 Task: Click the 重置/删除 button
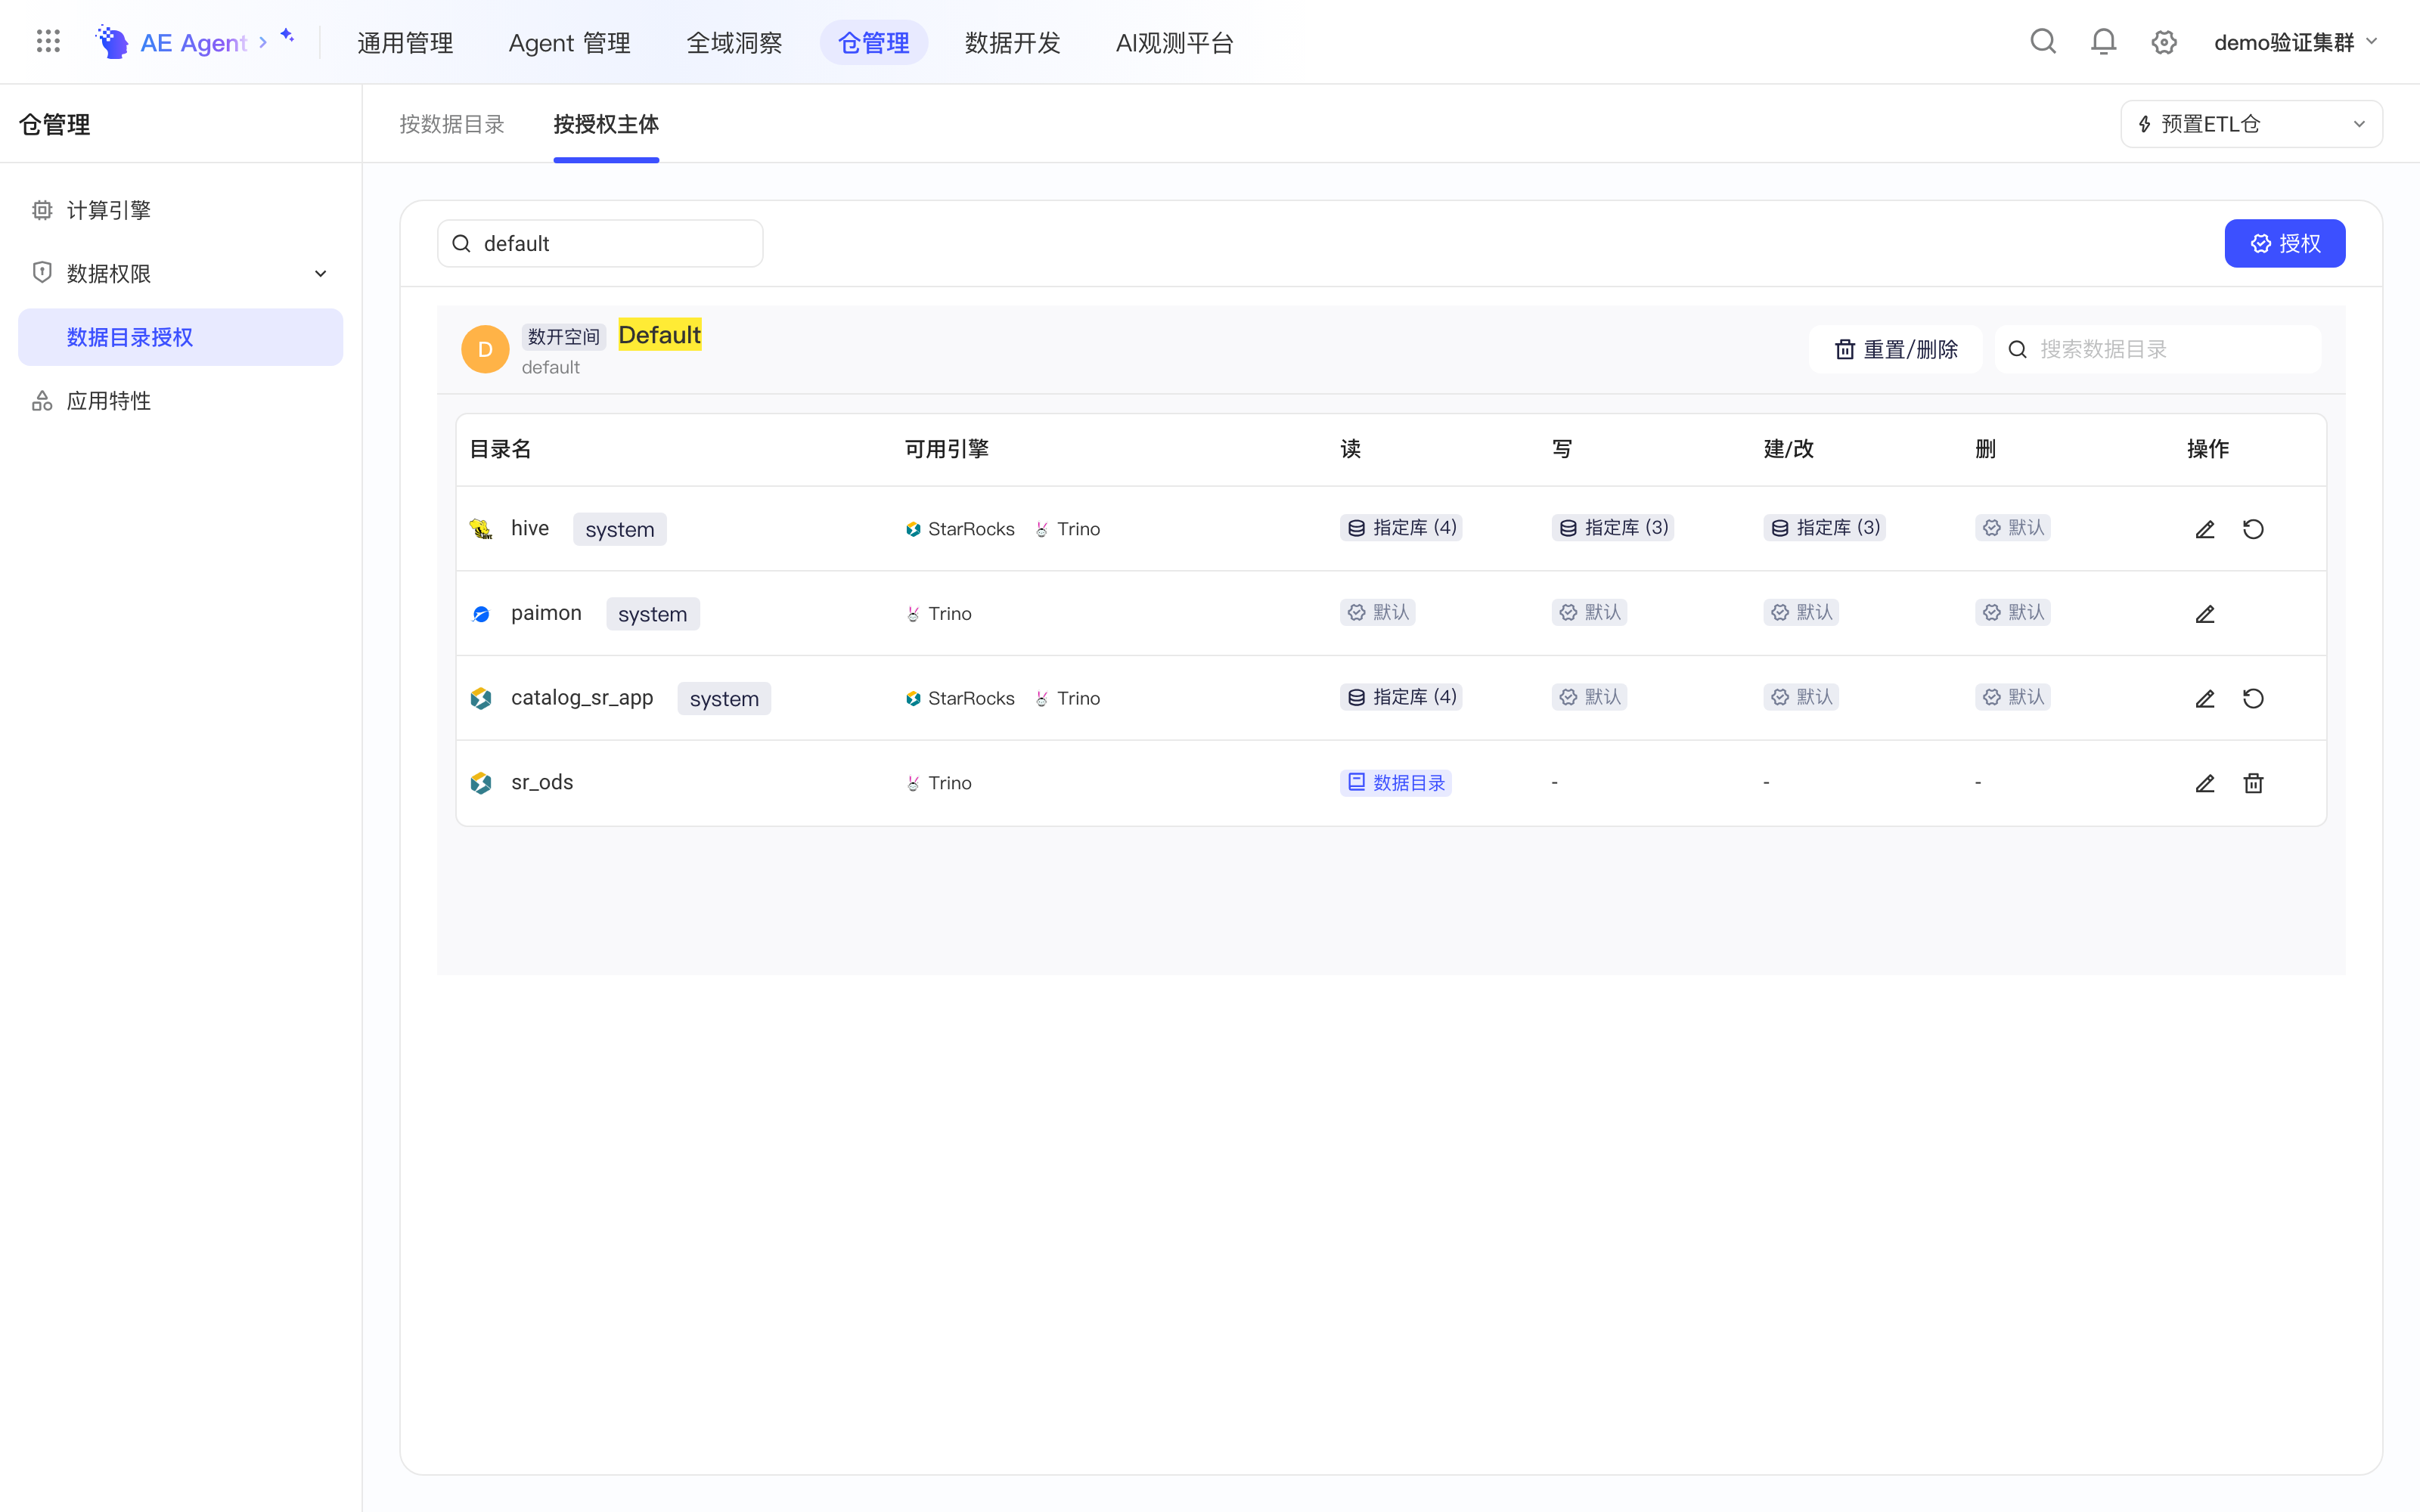(x=1895, y=349)
